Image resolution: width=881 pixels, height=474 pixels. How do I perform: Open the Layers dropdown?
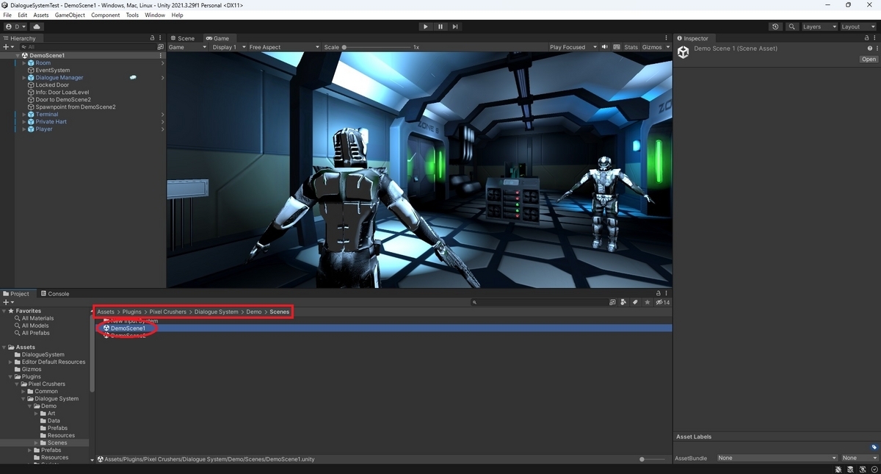tap(819, 26)
